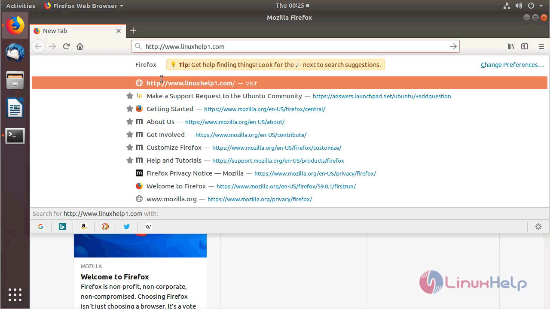Open the Help and Tutorials suggestion
Viewport: 550px width, 309px height.
coord(290,161)
